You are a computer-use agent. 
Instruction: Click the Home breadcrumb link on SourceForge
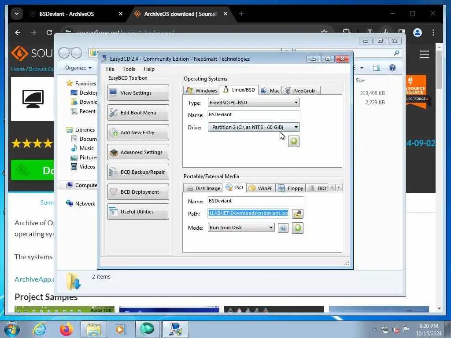click(x=18, y=69)
